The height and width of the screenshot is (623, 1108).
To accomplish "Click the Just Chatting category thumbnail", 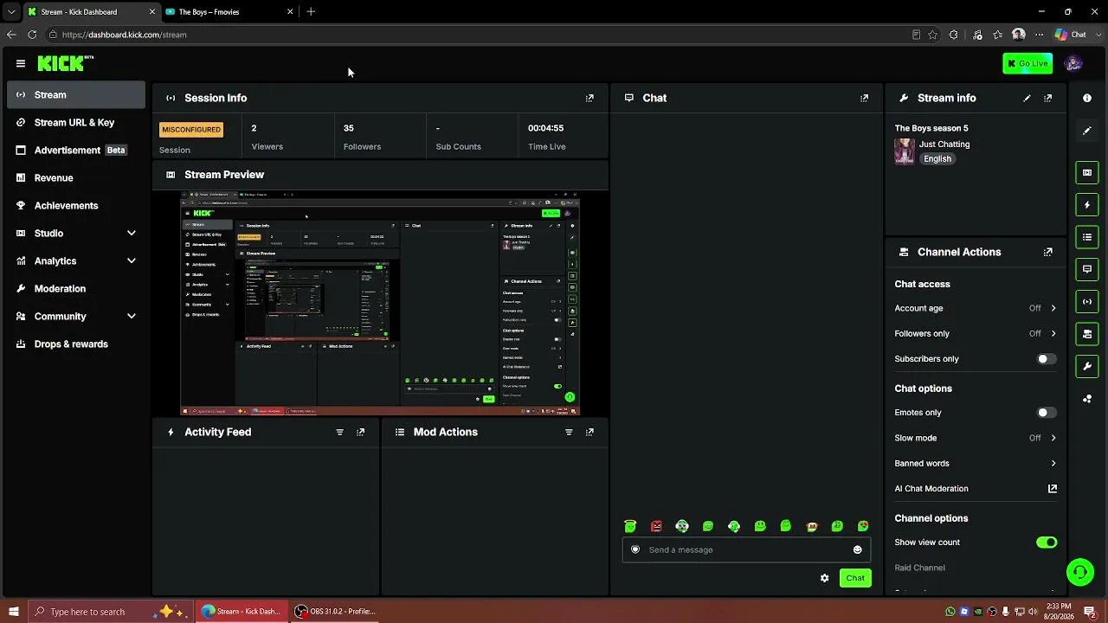I will coord(905,151).
